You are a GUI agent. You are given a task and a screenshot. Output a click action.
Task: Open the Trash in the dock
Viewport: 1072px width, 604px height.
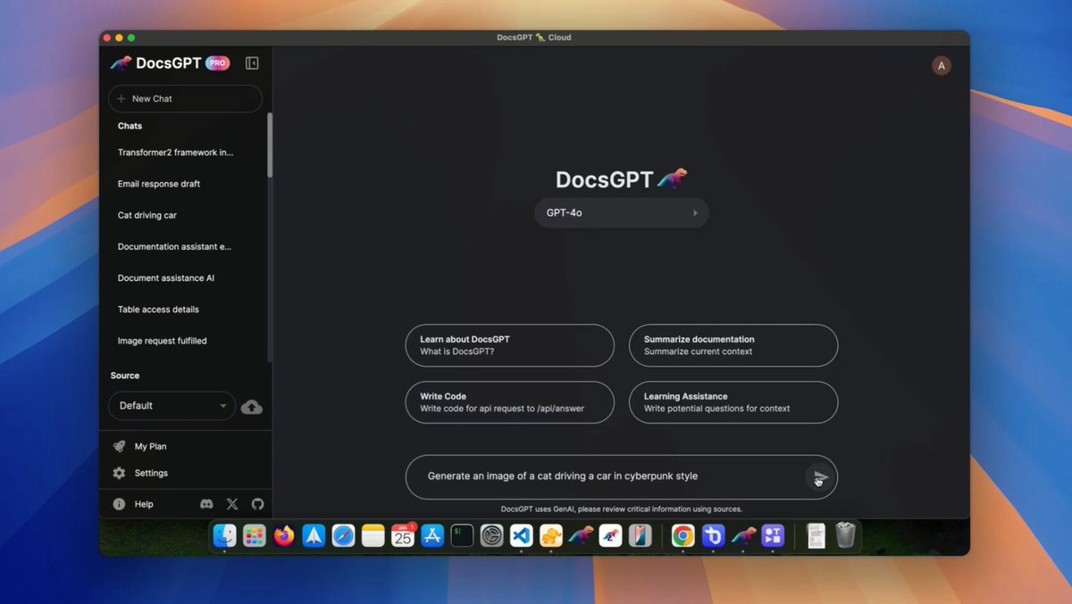pos(845,535)
